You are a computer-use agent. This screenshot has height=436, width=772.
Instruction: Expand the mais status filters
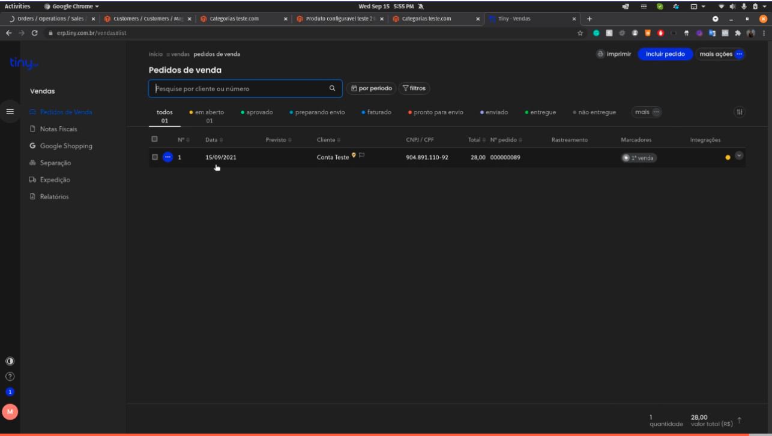coord(647,112)
